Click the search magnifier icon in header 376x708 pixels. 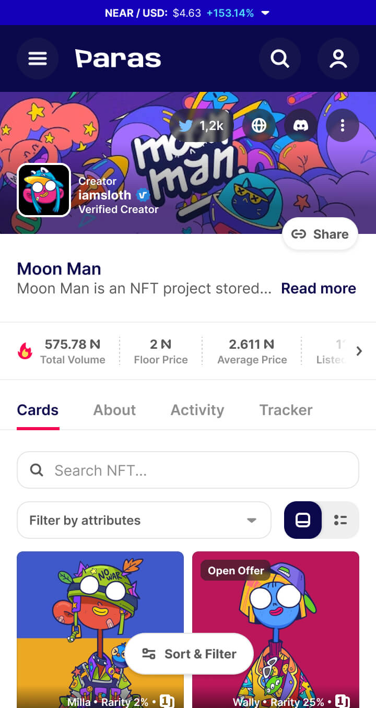click(x=280, y=58)
